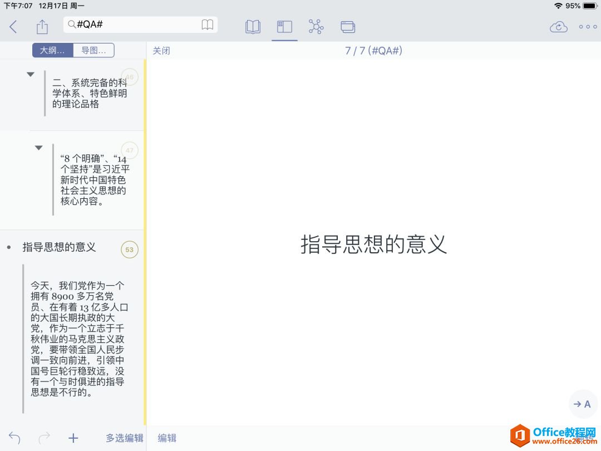Tap the iCloud sync icon
The height and width of the screenshot is (451, 601).
pos(559,26)
